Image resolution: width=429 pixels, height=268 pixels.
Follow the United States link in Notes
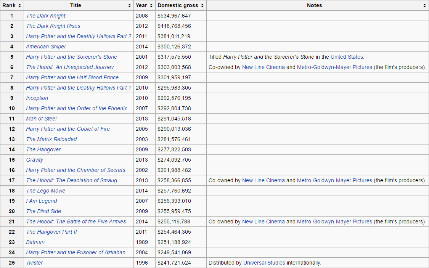347,57
